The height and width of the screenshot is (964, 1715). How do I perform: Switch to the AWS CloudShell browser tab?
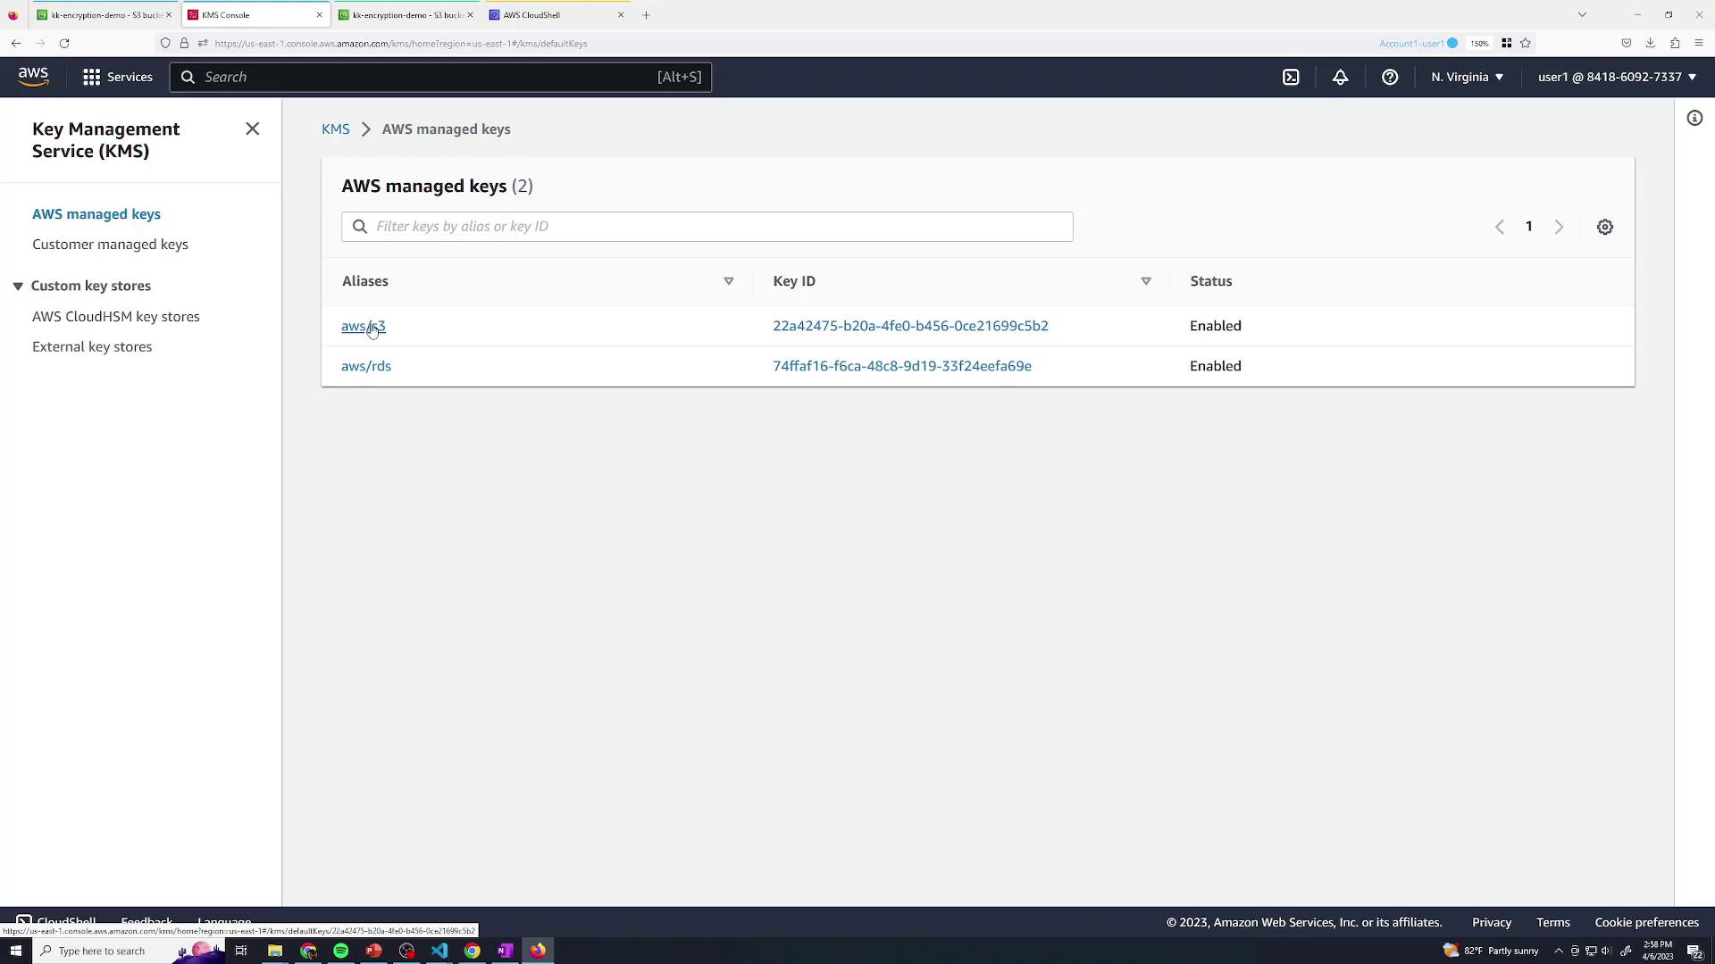coord(554,15)
